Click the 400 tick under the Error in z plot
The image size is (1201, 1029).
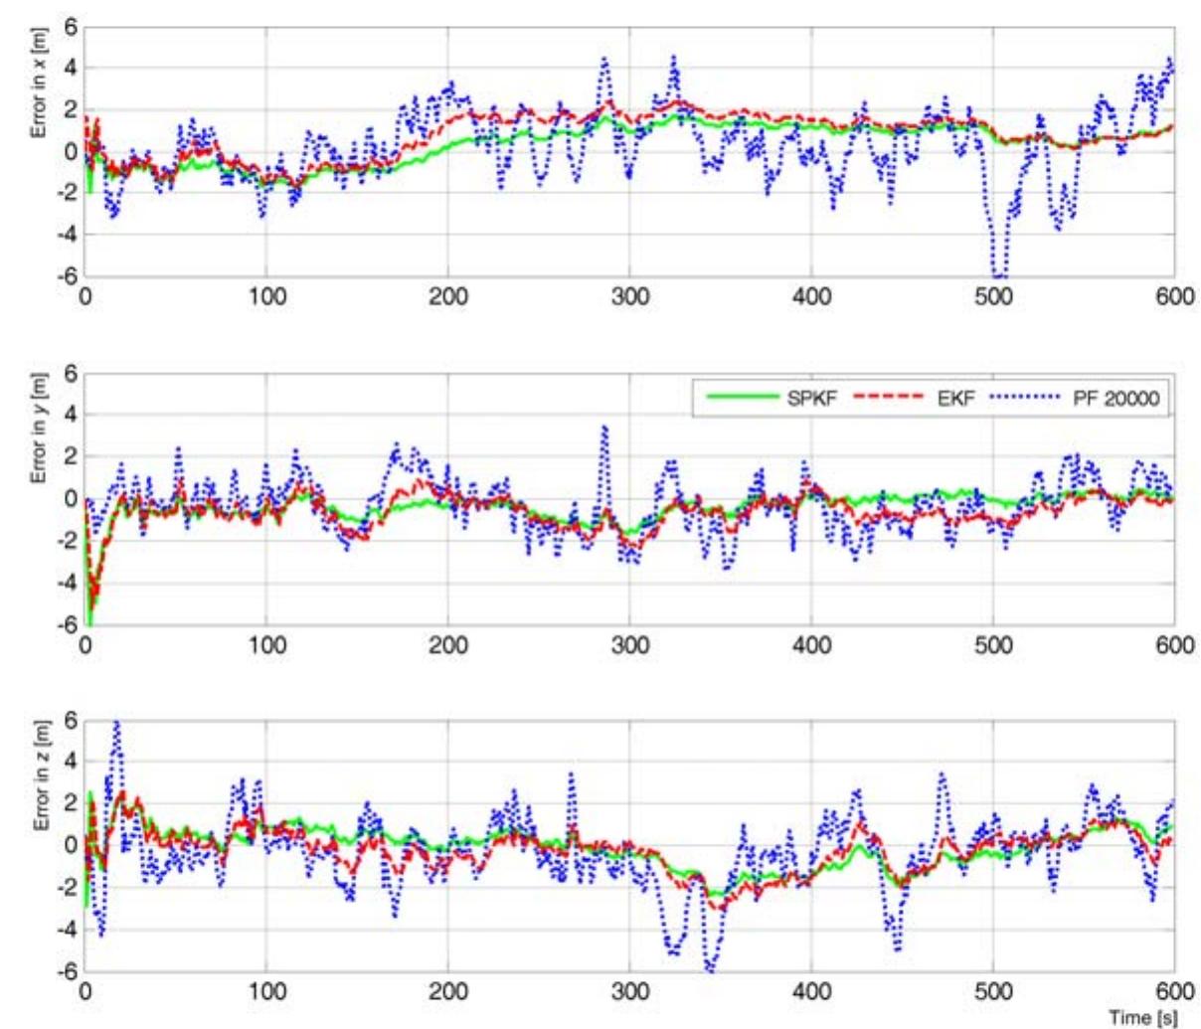811,991
